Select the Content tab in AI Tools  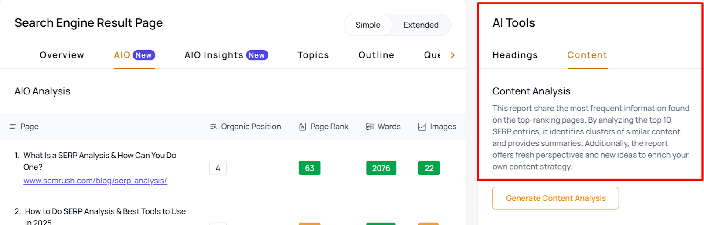[x=587, y=55]
